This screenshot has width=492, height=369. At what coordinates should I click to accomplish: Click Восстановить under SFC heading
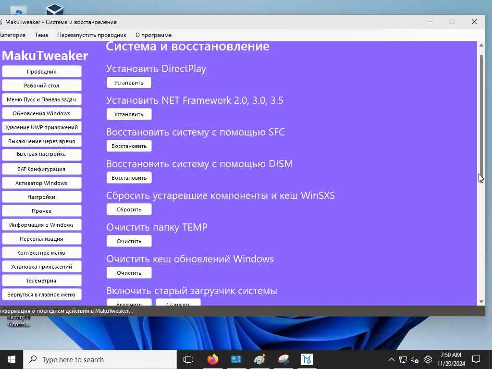click(129, 146)
